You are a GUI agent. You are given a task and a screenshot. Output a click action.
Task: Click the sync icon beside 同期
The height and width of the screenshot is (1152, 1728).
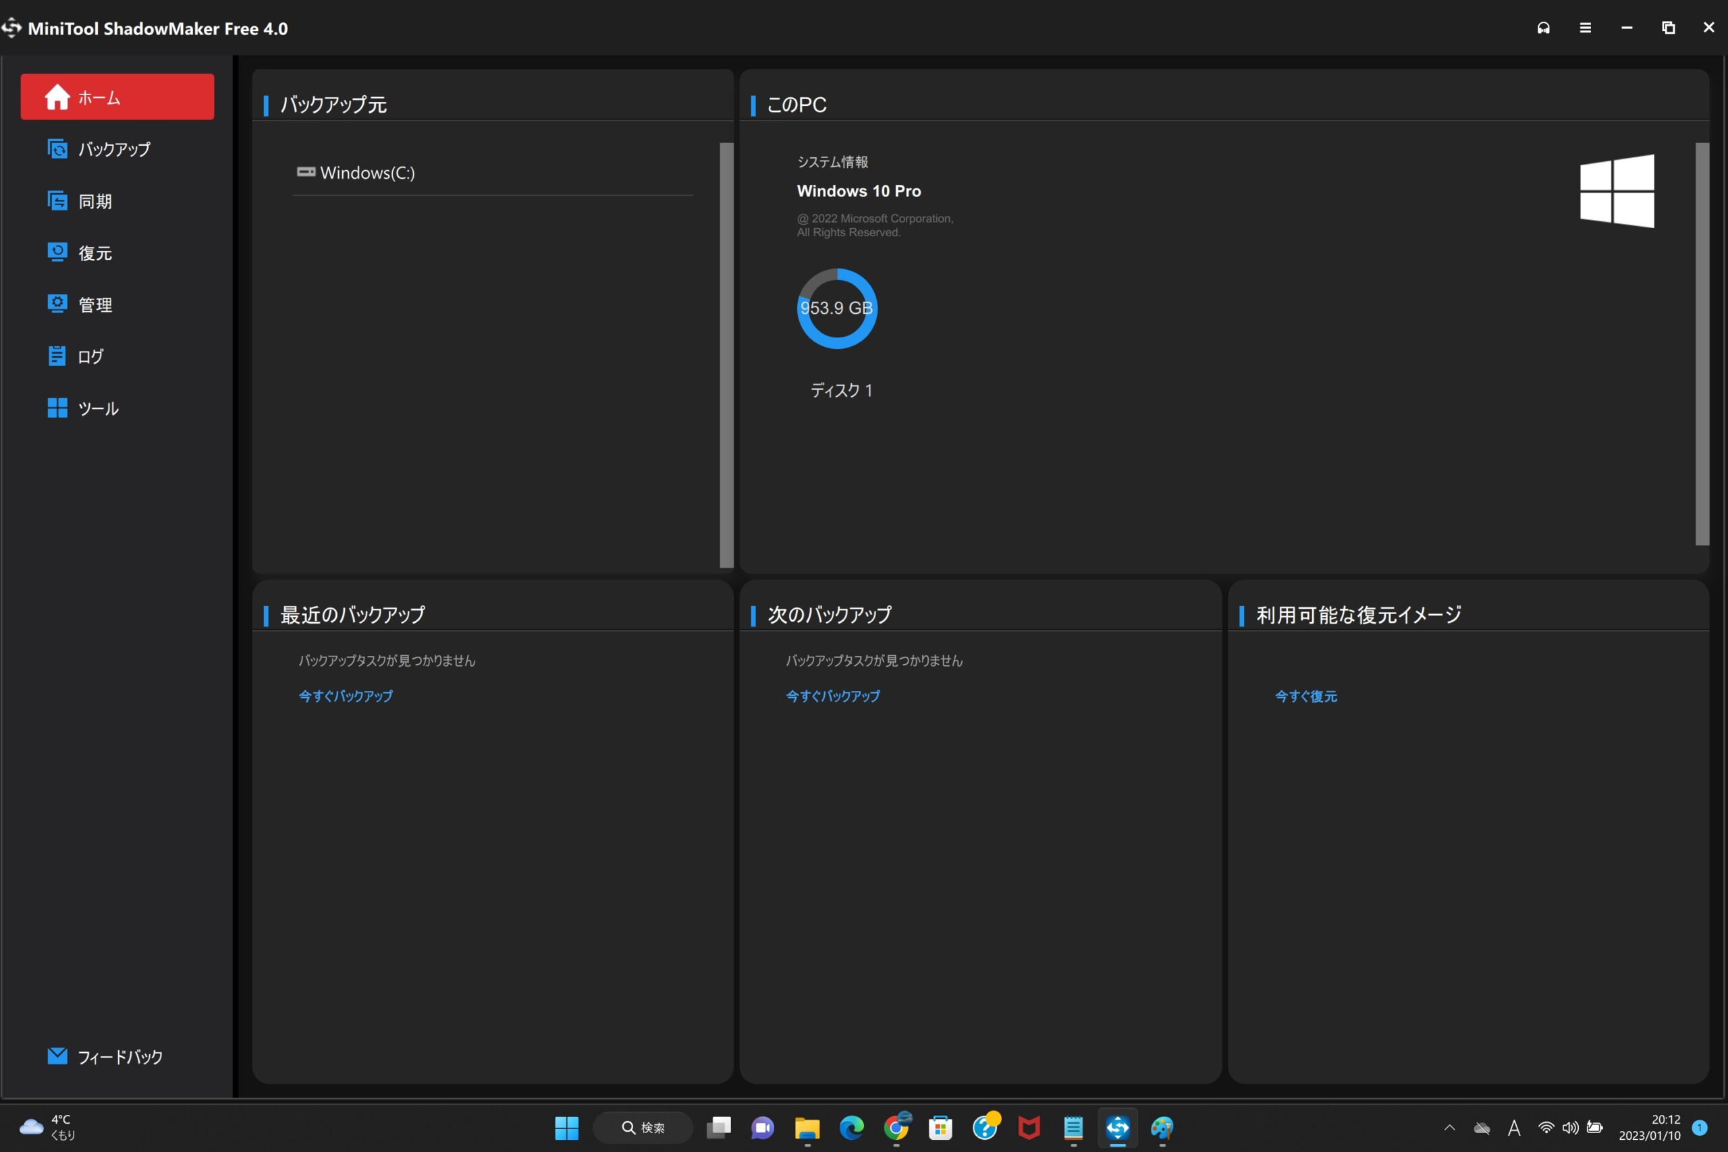tap(57, 200)
